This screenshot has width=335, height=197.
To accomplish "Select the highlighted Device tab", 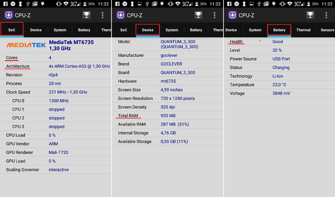I will point(148,30).
